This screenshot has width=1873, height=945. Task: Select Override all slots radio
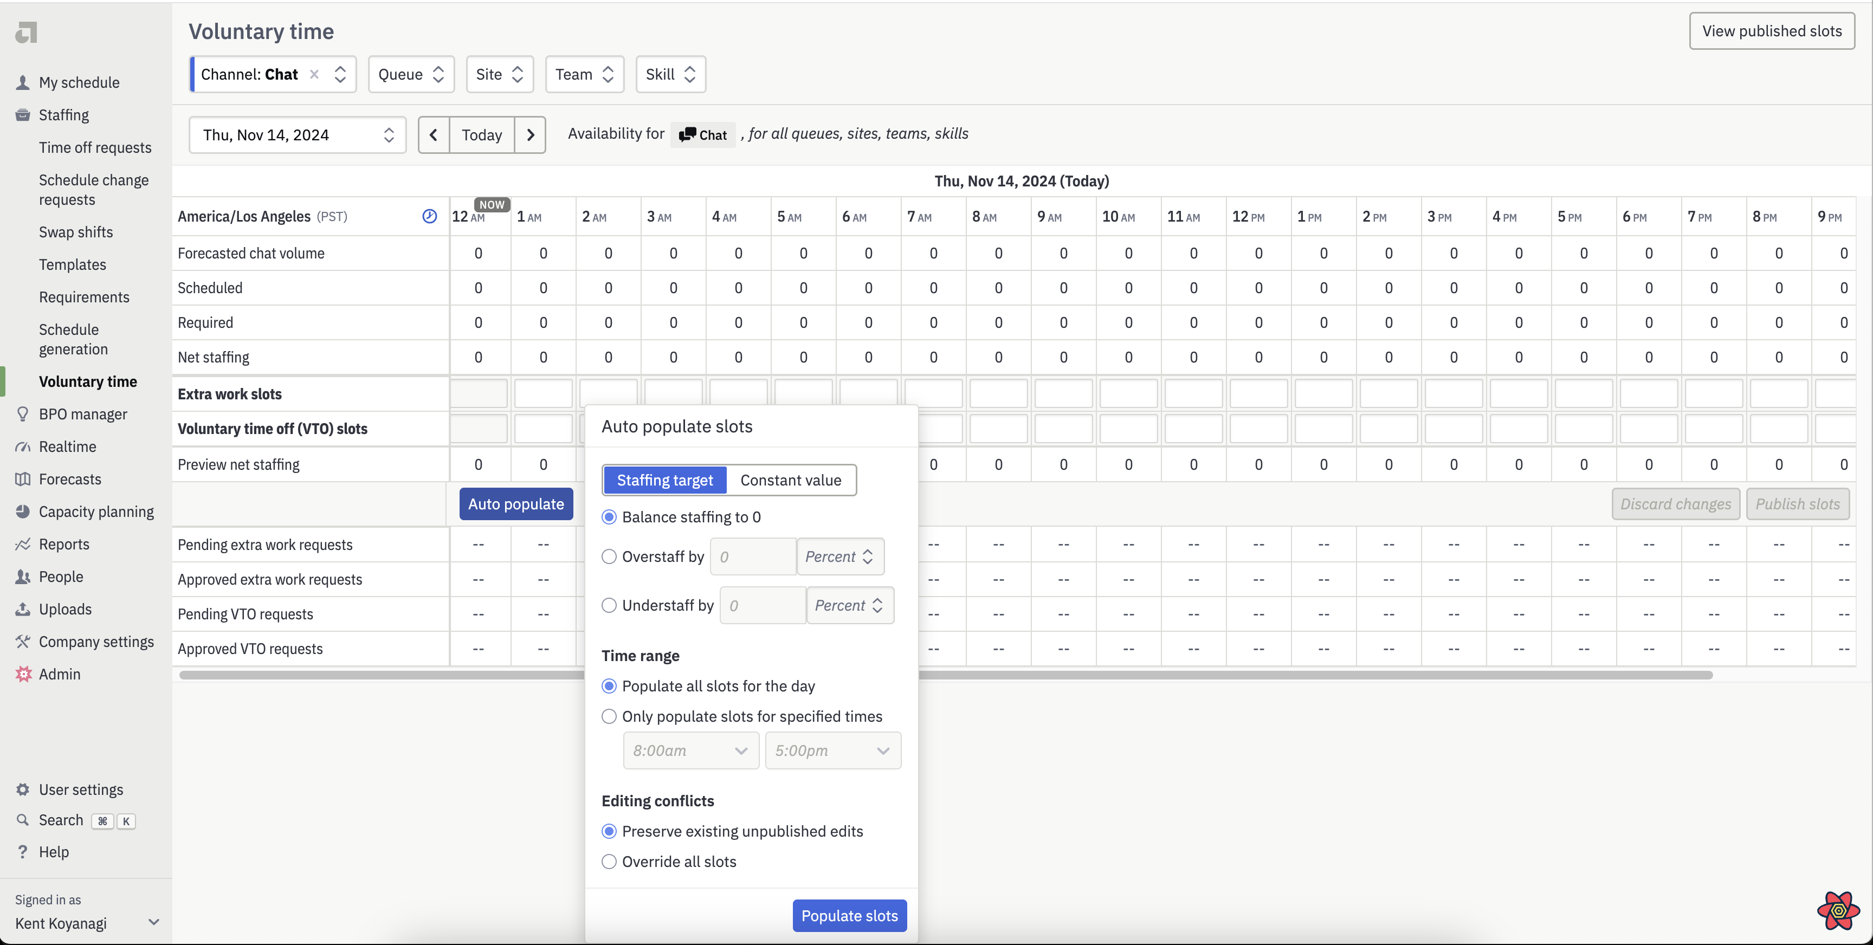pos(609,862)
